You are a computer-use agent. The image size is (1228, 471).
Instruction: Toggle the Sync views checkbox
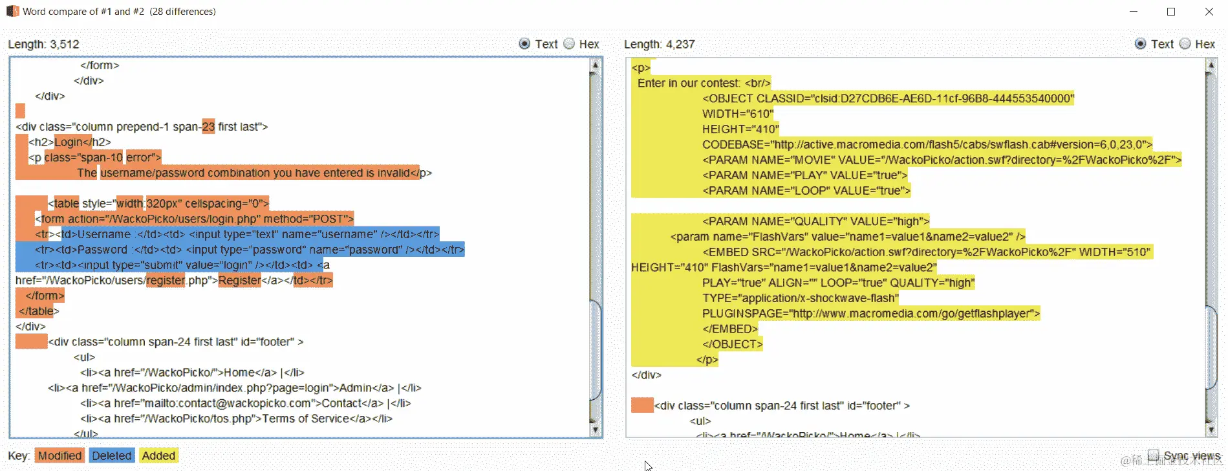point(1153,455)
